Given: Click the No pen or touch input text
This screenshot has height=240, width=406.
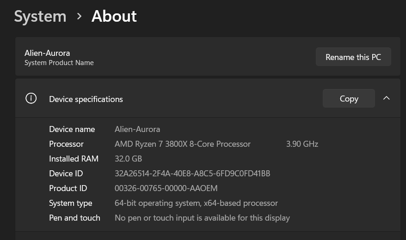Looking at the screenshot, I should point(202,218).
